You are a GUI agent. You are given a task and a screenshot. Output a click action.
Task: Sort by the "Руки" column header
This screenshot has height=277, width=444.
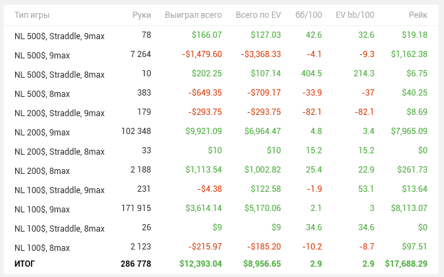(x=142, y=15)
